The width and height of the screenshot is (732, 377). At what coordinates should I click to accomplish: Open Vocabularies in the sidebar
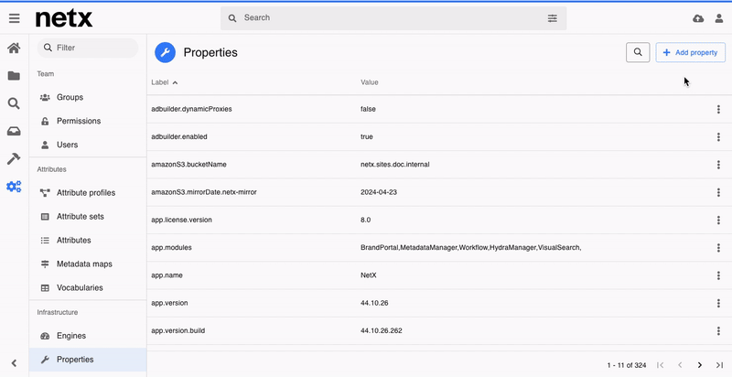click(80, 287)
